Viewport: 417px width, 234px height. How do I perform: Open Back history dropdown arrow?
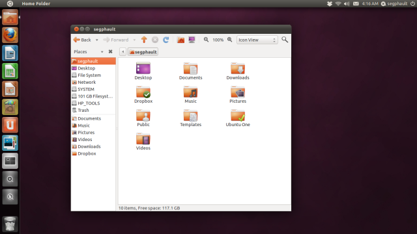tap(97, 40)
